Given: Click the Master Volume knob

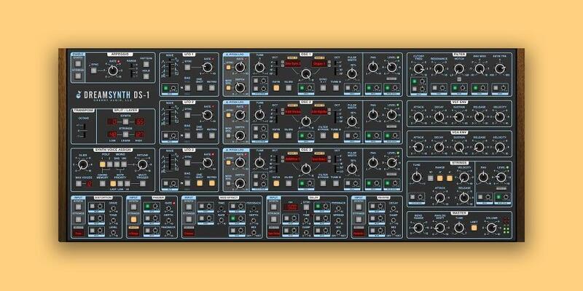Looking at the screenshot, I should coord(491,228).
